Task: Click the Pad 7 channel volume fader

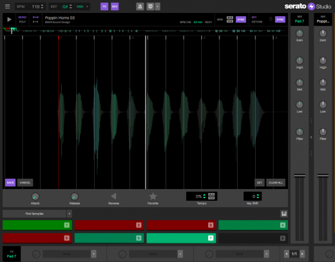Action: tap(300, 176)
